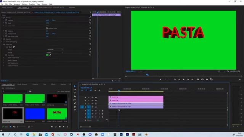Select the blue color matte thumbnail
This screenshot has height=137, width=244.
click(x=35, y=114)
